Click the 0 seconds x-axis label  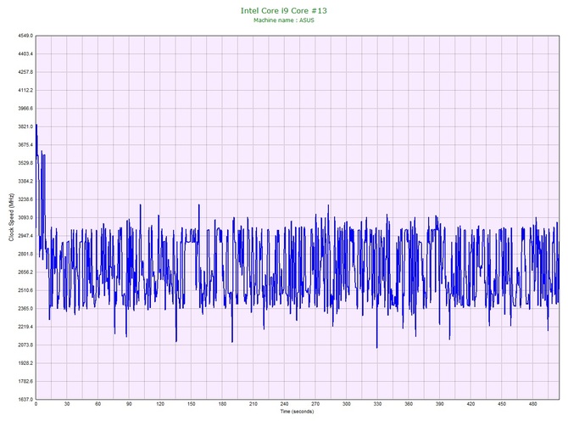(x=36, y=404)
